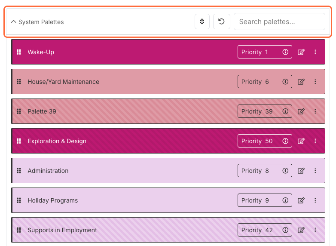This screenshot has height=246, width=336.
Task: Open more options menu for Holiday Programs
Action: (x=315, y=200)
